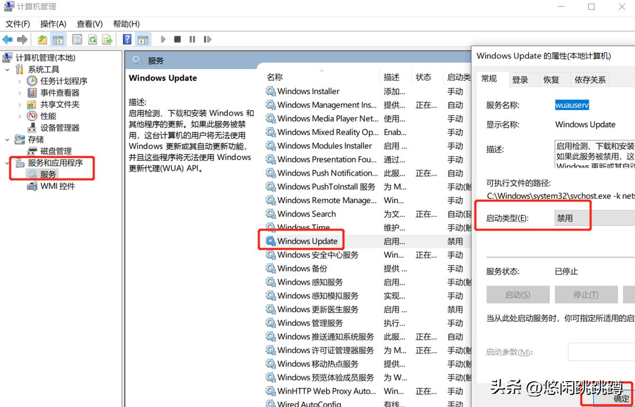Start the service using the play icon

[163, 39]
